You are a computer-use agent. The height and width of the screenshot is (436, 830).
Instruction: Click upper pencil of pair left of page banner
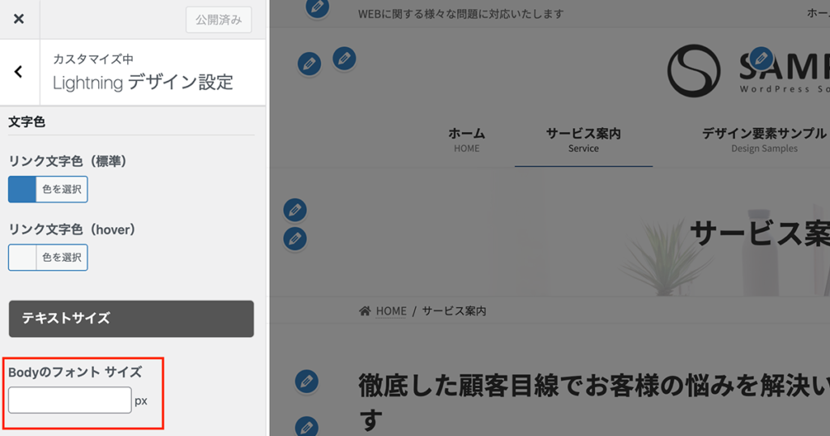click(295, 211)
